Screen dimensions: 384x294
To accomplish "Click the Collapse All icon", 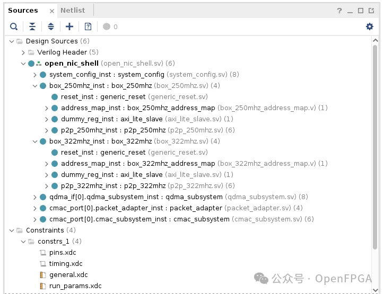I will point(32,26).
